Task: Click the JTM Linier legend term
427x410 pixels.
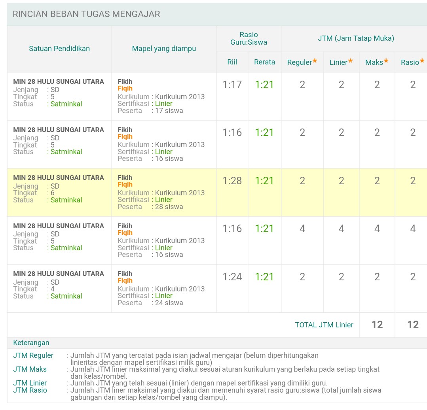Action: [30, 383]
